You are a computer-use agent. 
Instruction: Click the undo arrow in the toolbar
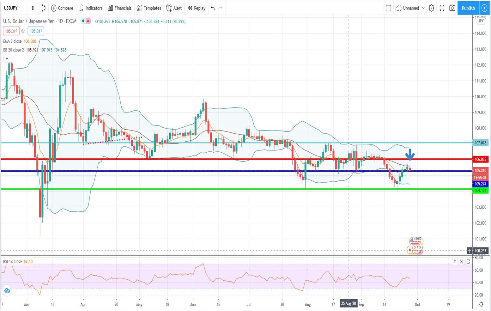click(213, 8)
